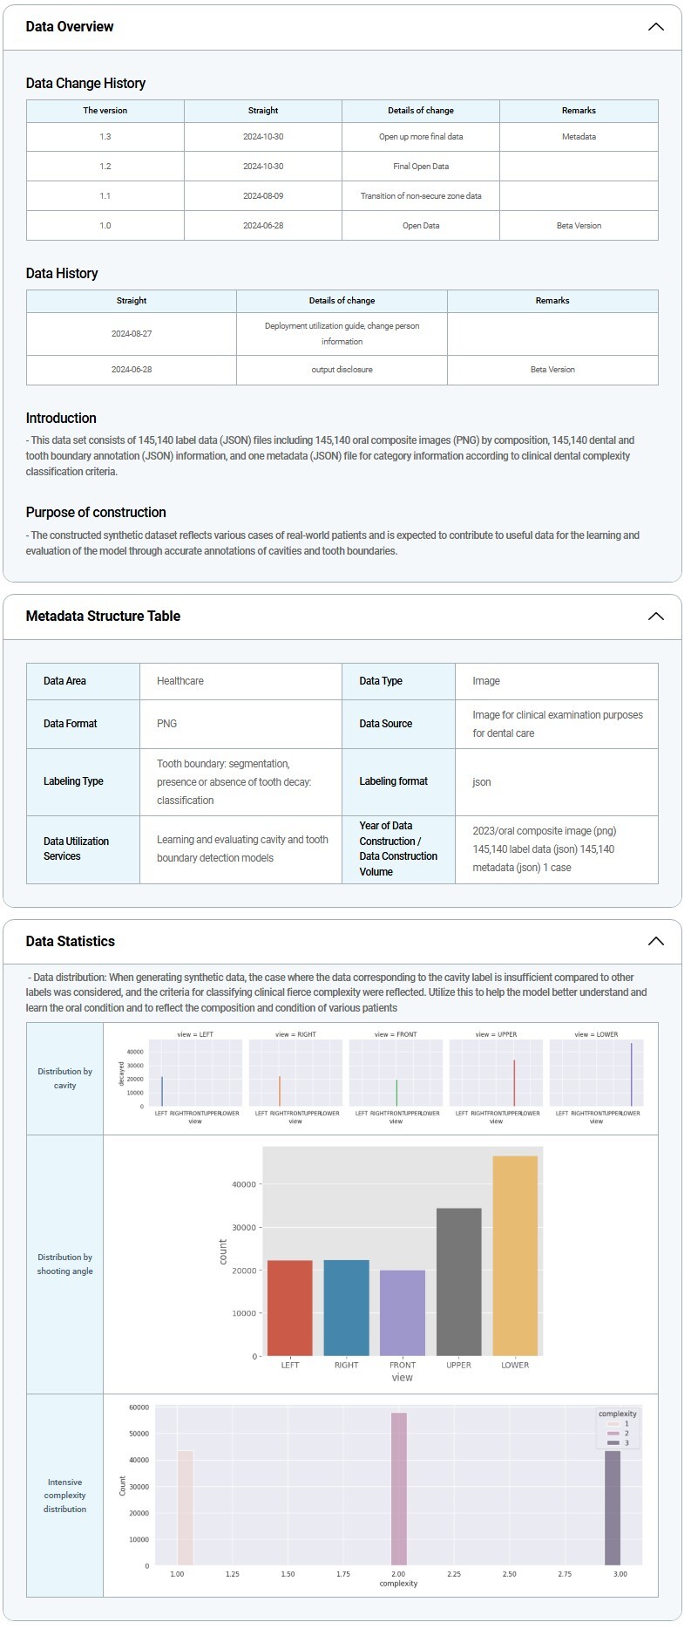
Task: Click complexity 1 legend swatch
Action: click(x=613, y=1424)
